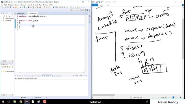185x104 pixels.
Task: Open the Eclipse File menu
Action: pos(2,5)
